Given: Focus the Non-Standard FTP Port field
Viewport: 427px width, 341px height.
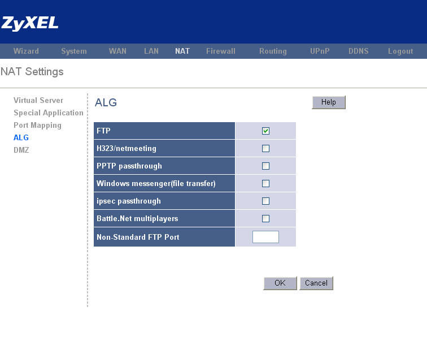Looking at the screenshot, I should click(x=265, y=237).
